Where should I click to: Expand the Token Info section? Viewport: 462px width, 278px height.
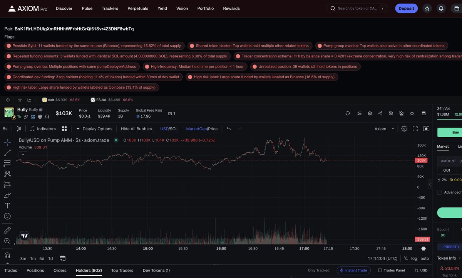pyautogui.click(x=449, y=258)
